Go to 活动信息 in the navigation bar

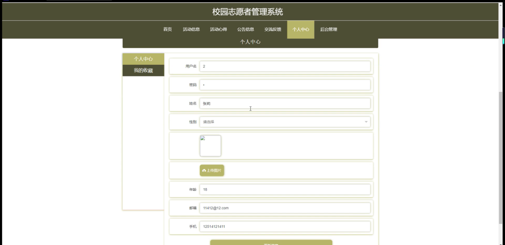tap(191, 29)
